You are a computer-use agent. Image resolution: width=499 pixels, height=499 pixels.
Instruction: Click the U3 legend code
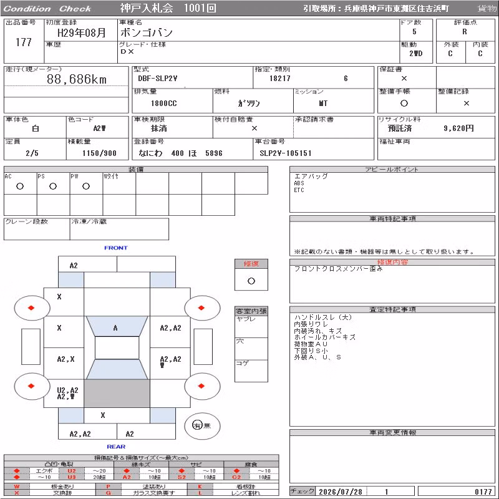tap(72, 477)
